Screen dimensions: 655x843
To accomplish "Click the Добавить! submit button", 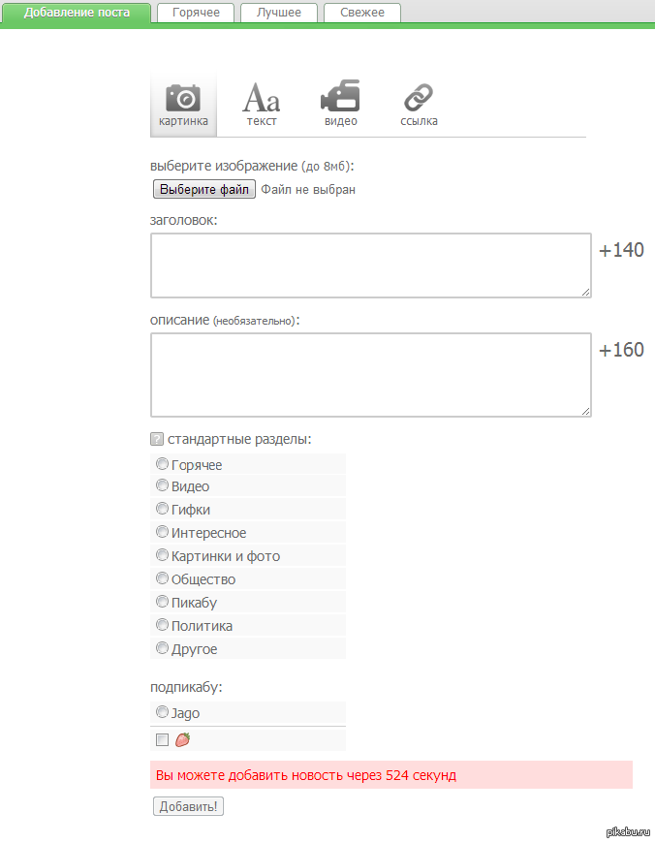I will (188, 806).
